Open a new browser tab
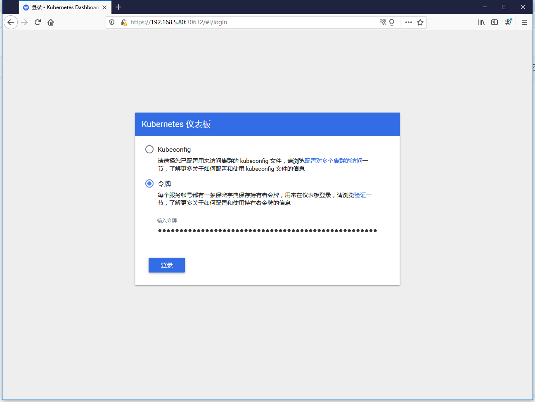 [x=118, y=7]
